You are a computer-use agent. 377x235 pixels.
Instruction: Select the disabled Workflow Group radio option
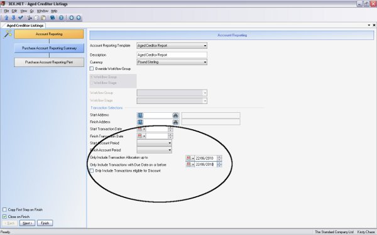click(92, 77)
